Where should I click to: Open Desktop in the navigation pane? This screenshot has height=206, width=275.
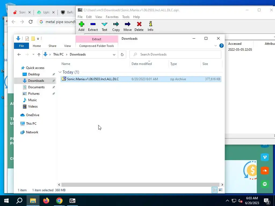pos(34,74)
